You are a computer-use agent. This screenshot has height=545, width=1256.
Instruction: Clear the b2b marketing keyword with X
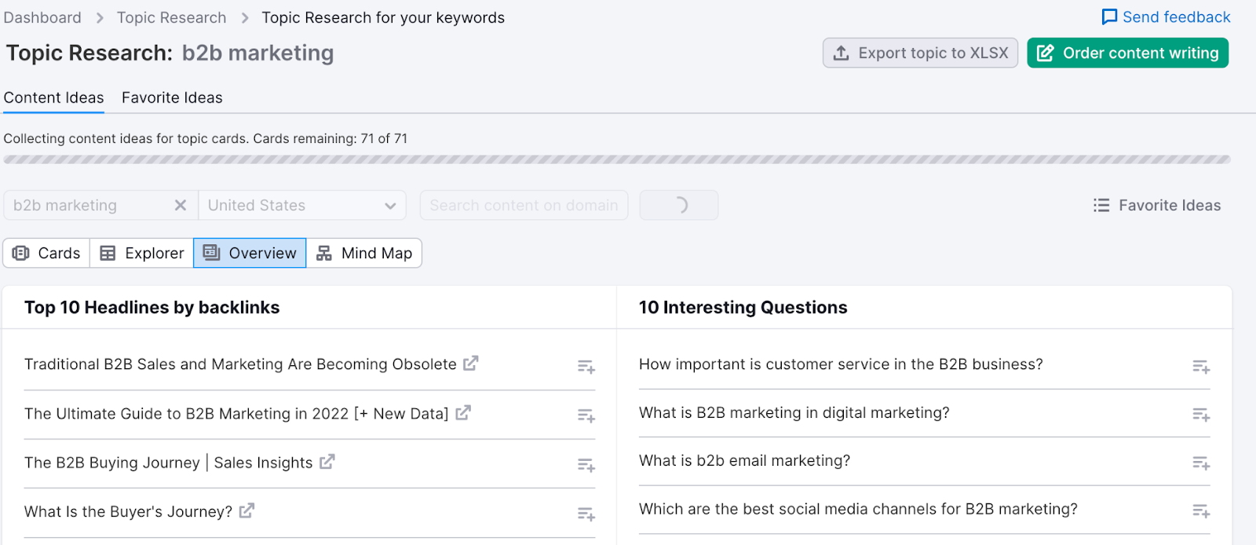click(x=181, y=205)
